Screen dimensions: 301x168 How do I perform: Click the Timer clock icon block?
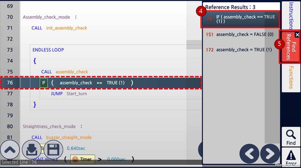pos(83,159)
